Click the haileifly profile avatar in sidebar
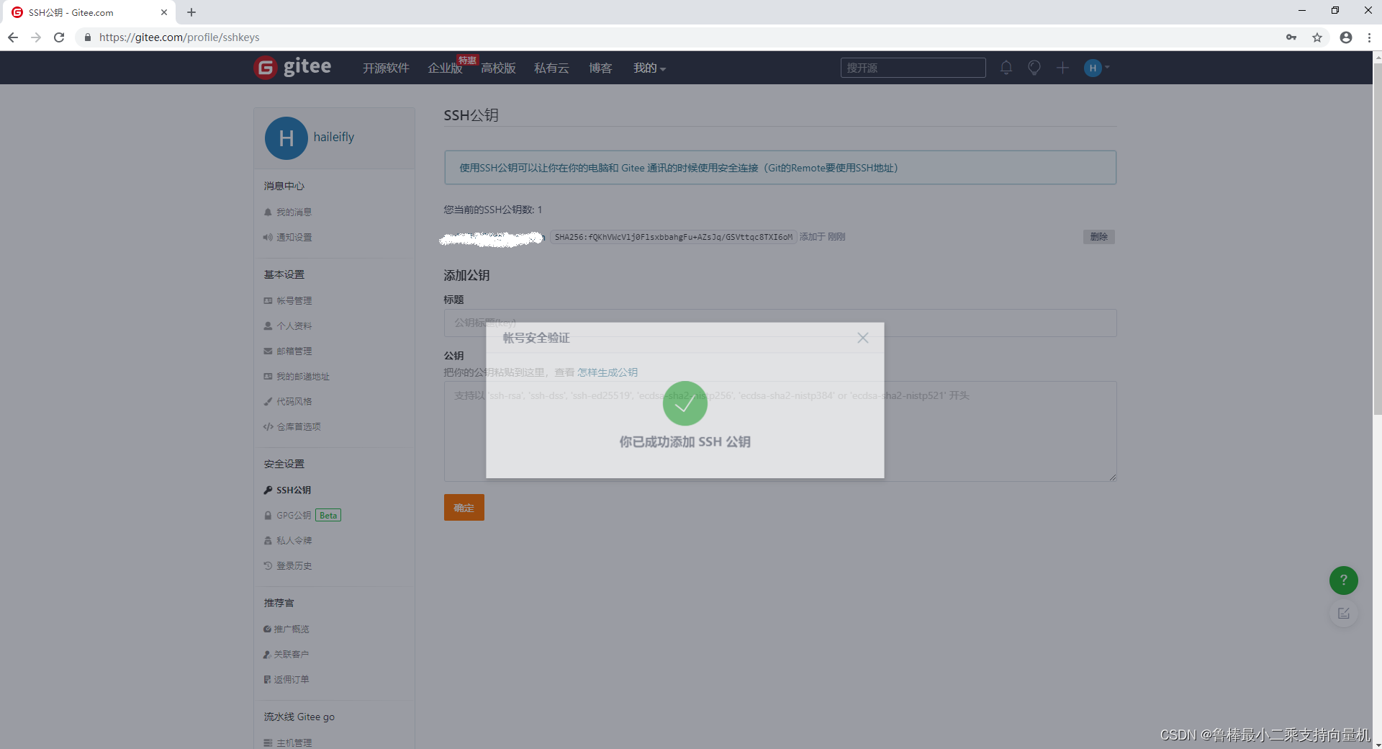 pos(286,138)
